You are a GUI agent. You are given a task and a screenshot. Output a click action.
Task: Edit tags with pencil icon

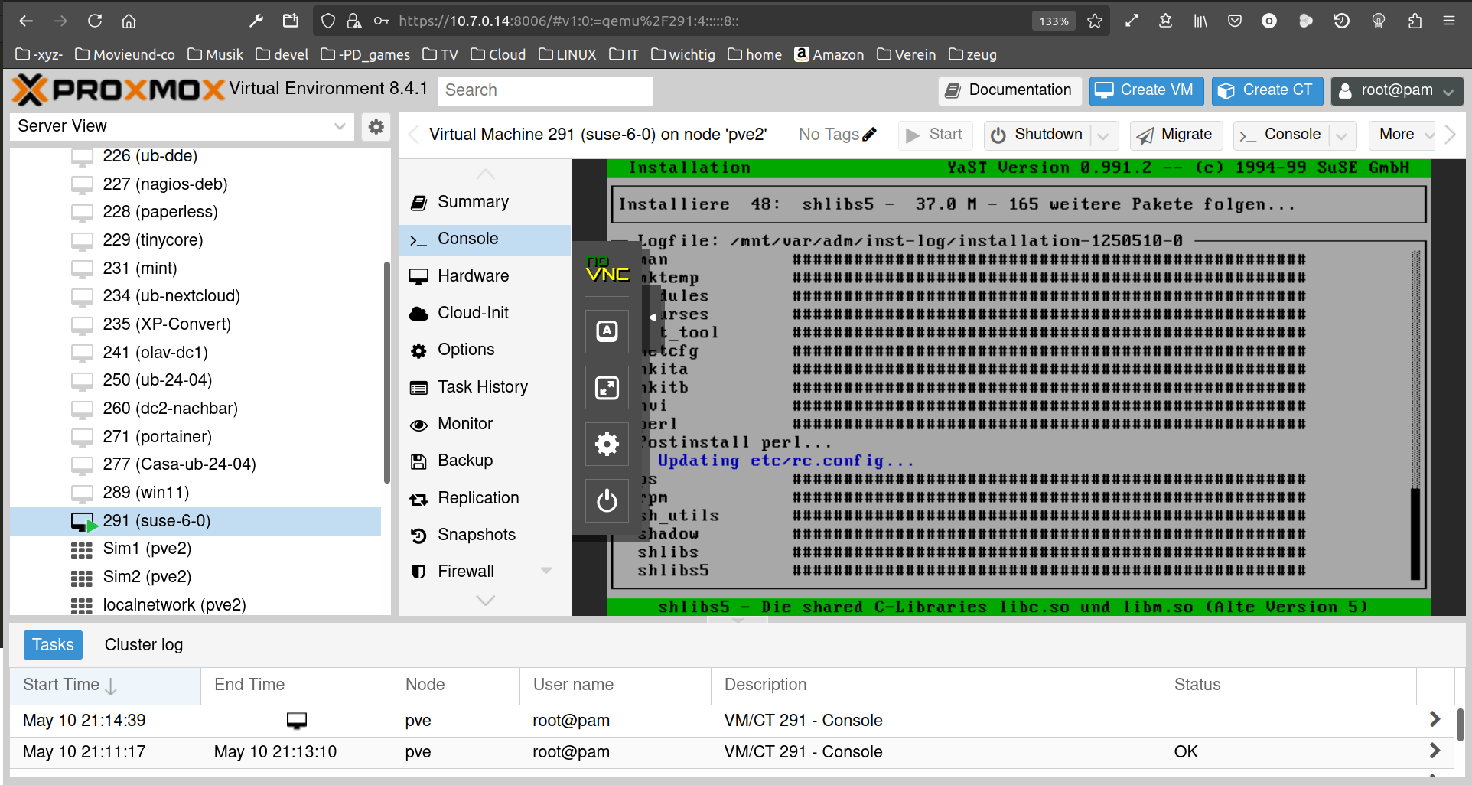pyautogui.click(x=869, y=135)
